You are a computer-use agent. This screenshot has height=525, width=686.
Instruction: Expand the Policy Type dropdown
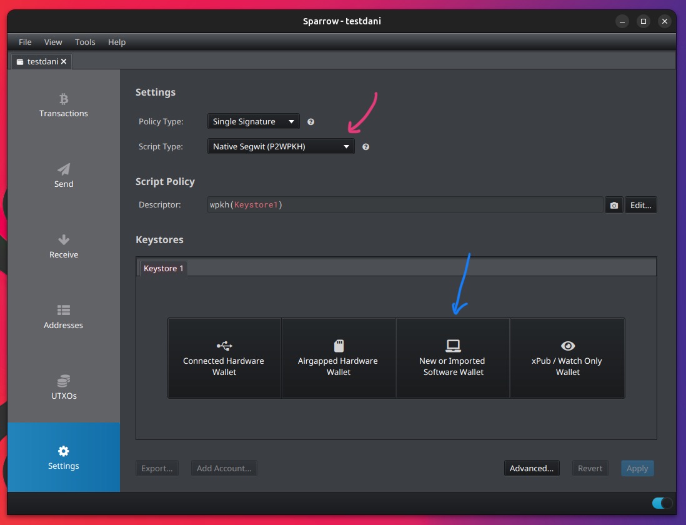pyautogui.click(x=253, y=121)
